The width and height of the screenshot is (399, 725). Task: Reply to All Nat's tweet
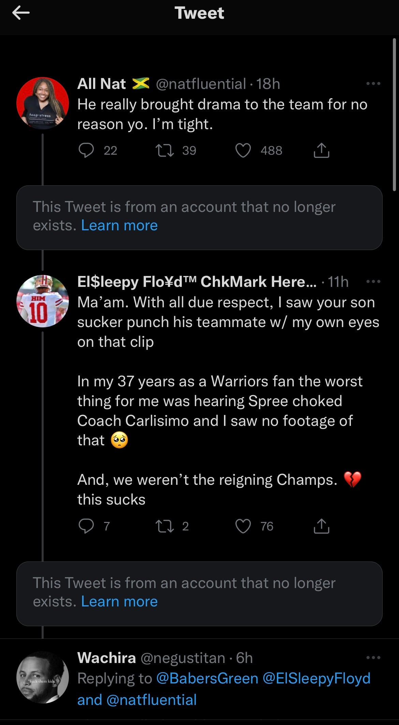(x=86, y=150)
